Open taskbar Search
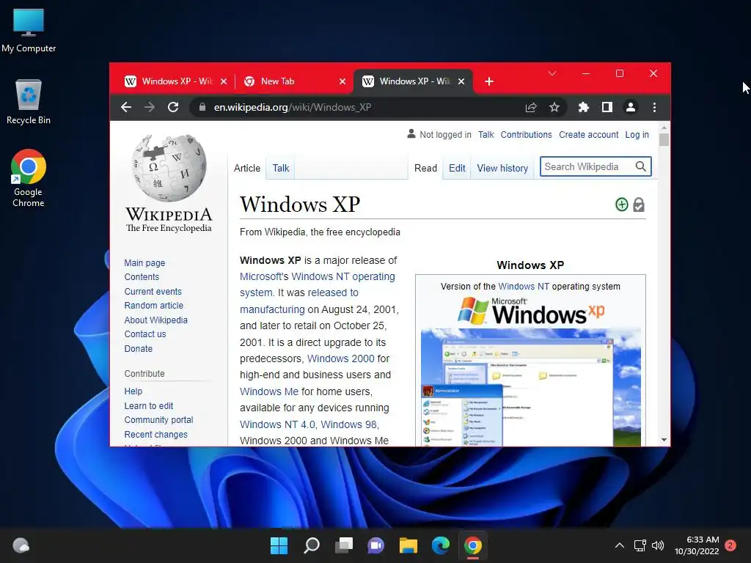Screen dimensions: 751x563 311,545
